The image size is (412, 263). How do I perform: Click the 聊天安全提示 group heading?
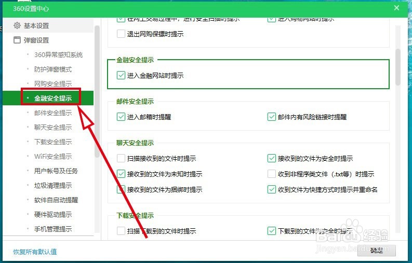(135, 143)
